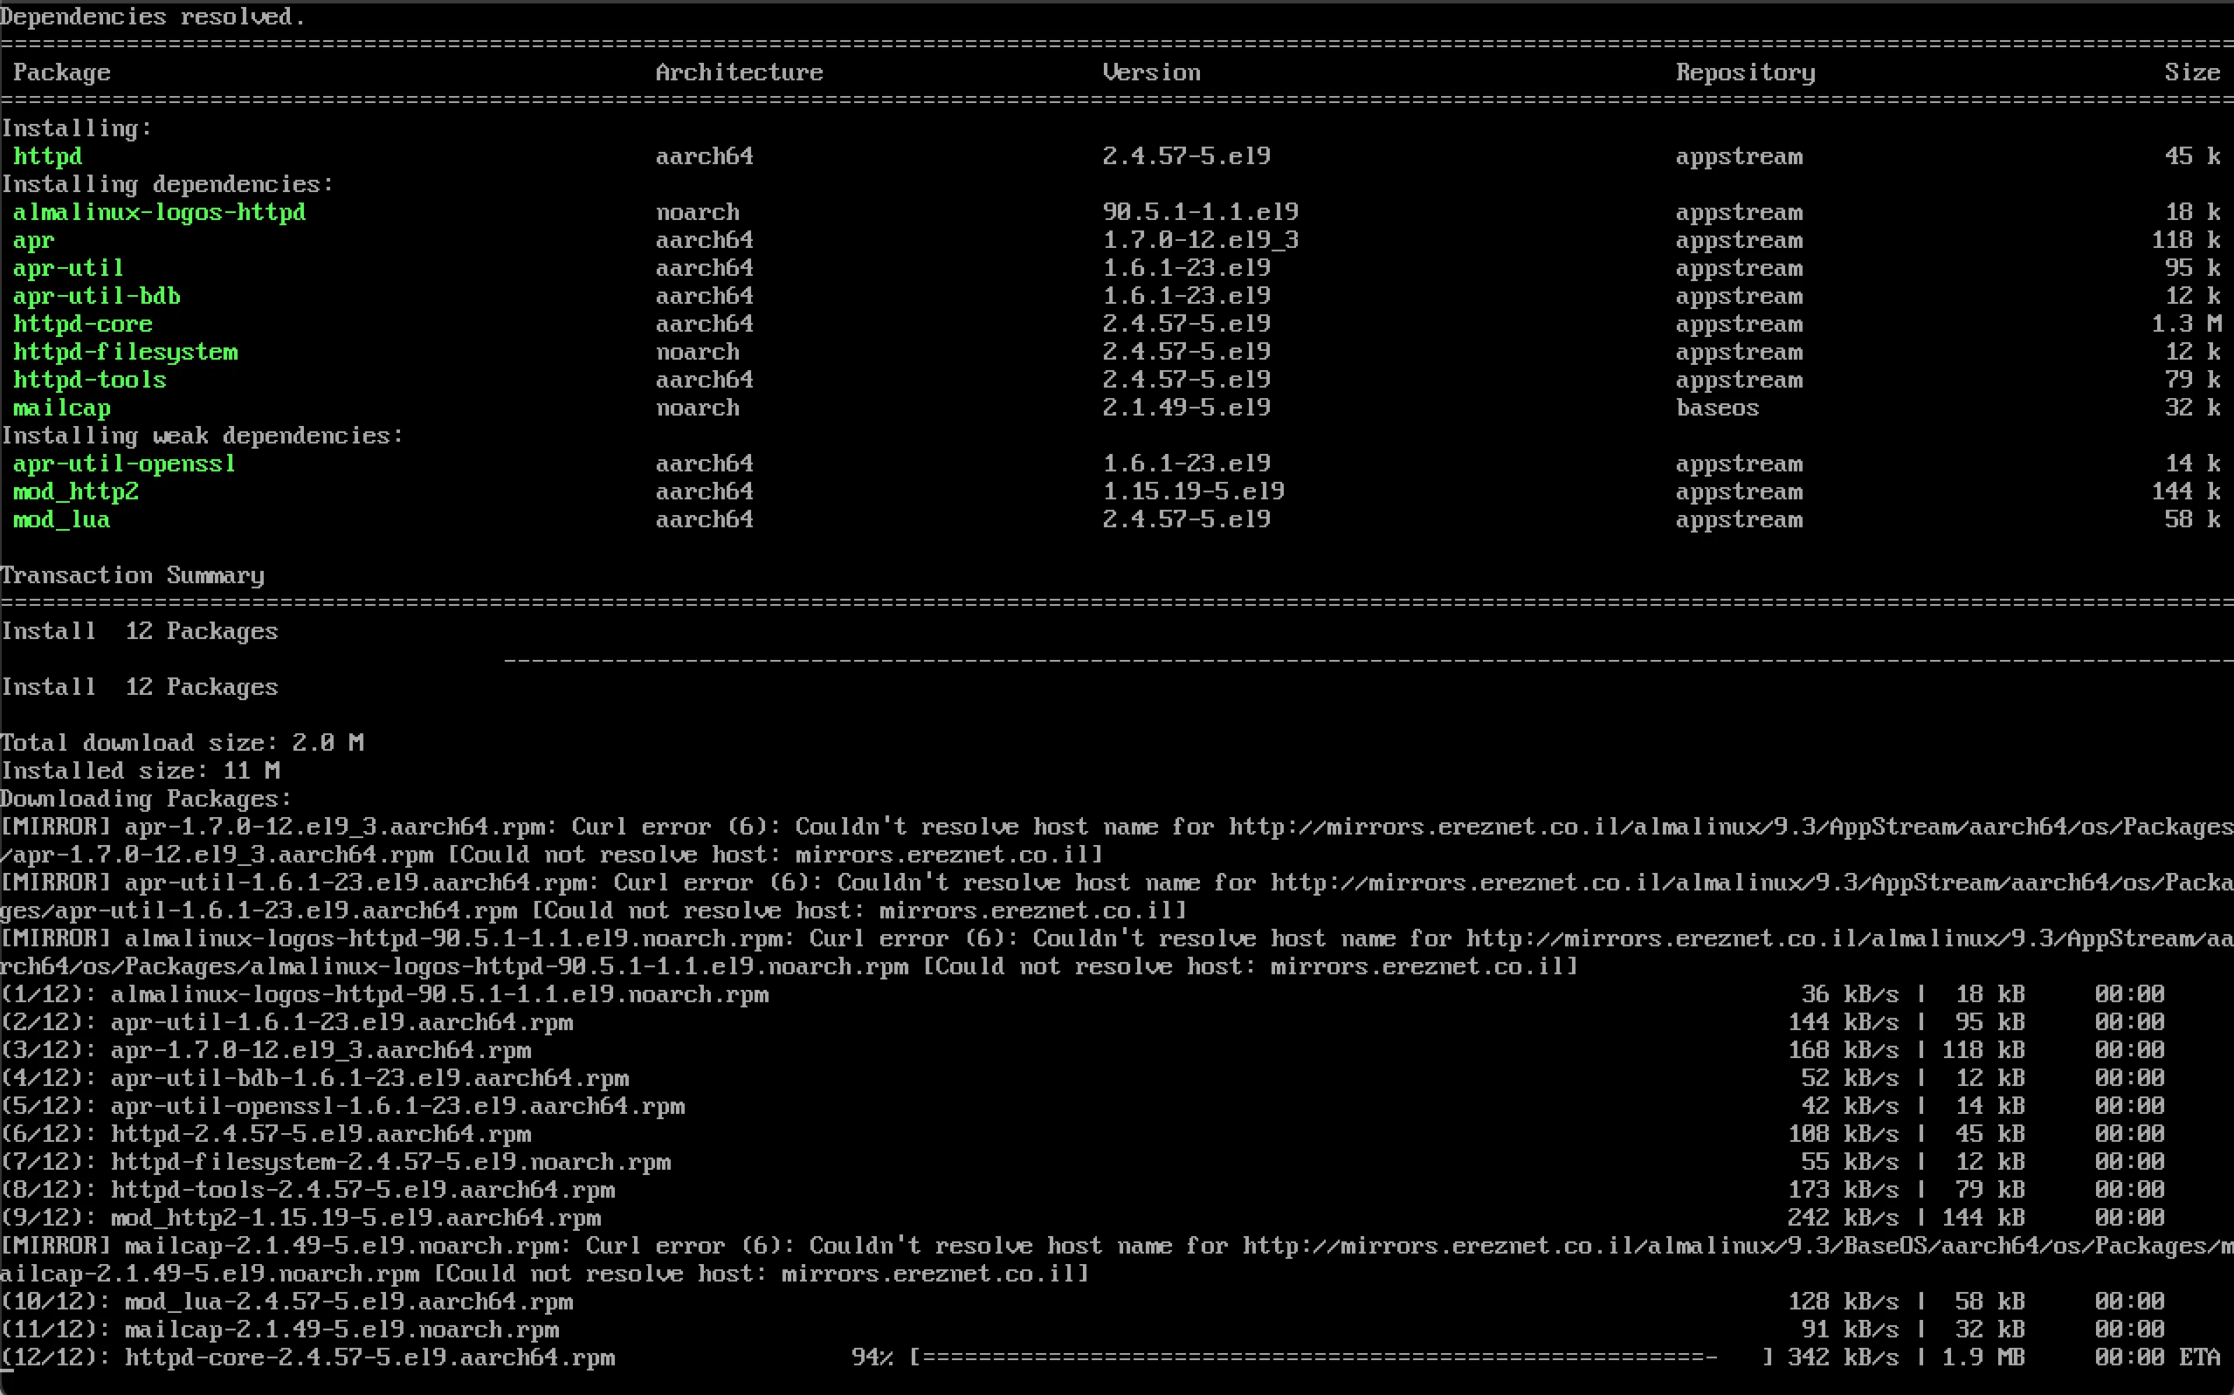Select the httpd-core package name in table
2234x1395 pixels.
pyautogui.click(x=82, y=324)
